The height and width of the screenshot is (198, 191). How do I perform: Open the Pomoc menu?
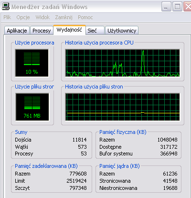click(x=85, y=17)
